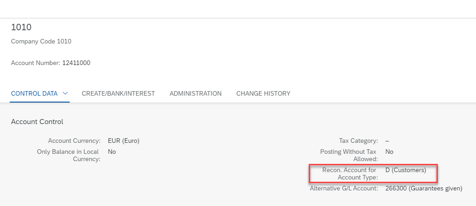
Task: Expand the Control Data tab chevron
Action: point(65,93)
